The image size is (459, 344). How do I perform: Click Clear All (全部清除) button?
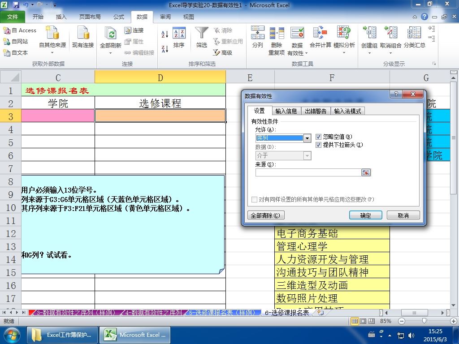265,215
